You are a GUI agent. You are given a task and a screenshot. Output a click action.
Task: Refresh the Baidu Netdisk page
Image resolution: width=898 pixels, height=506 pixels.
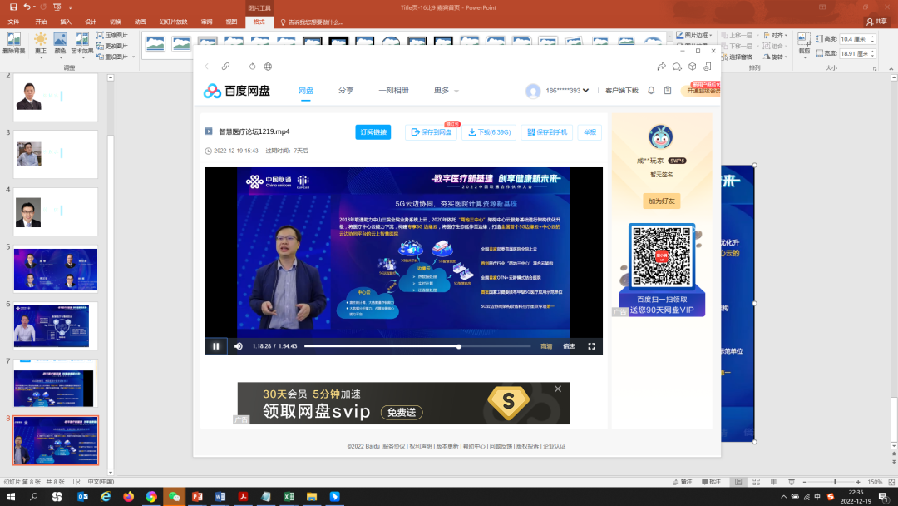(252, 67)
